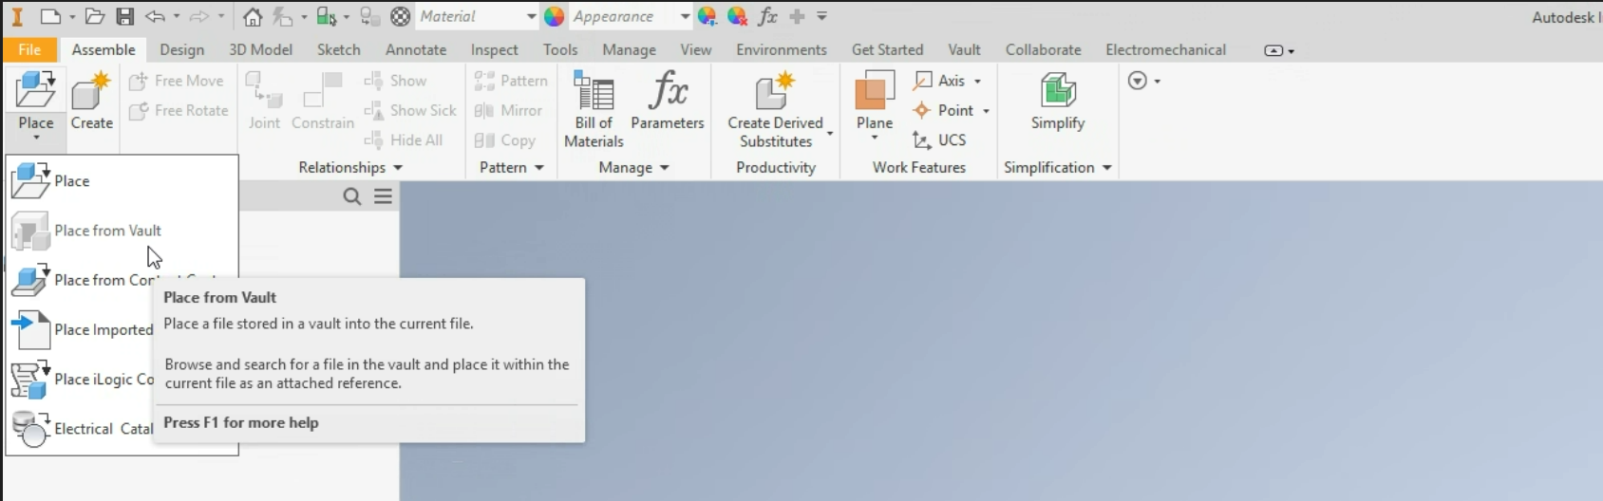
Task: Click the Point work feature
Action: tap(943, 110)
